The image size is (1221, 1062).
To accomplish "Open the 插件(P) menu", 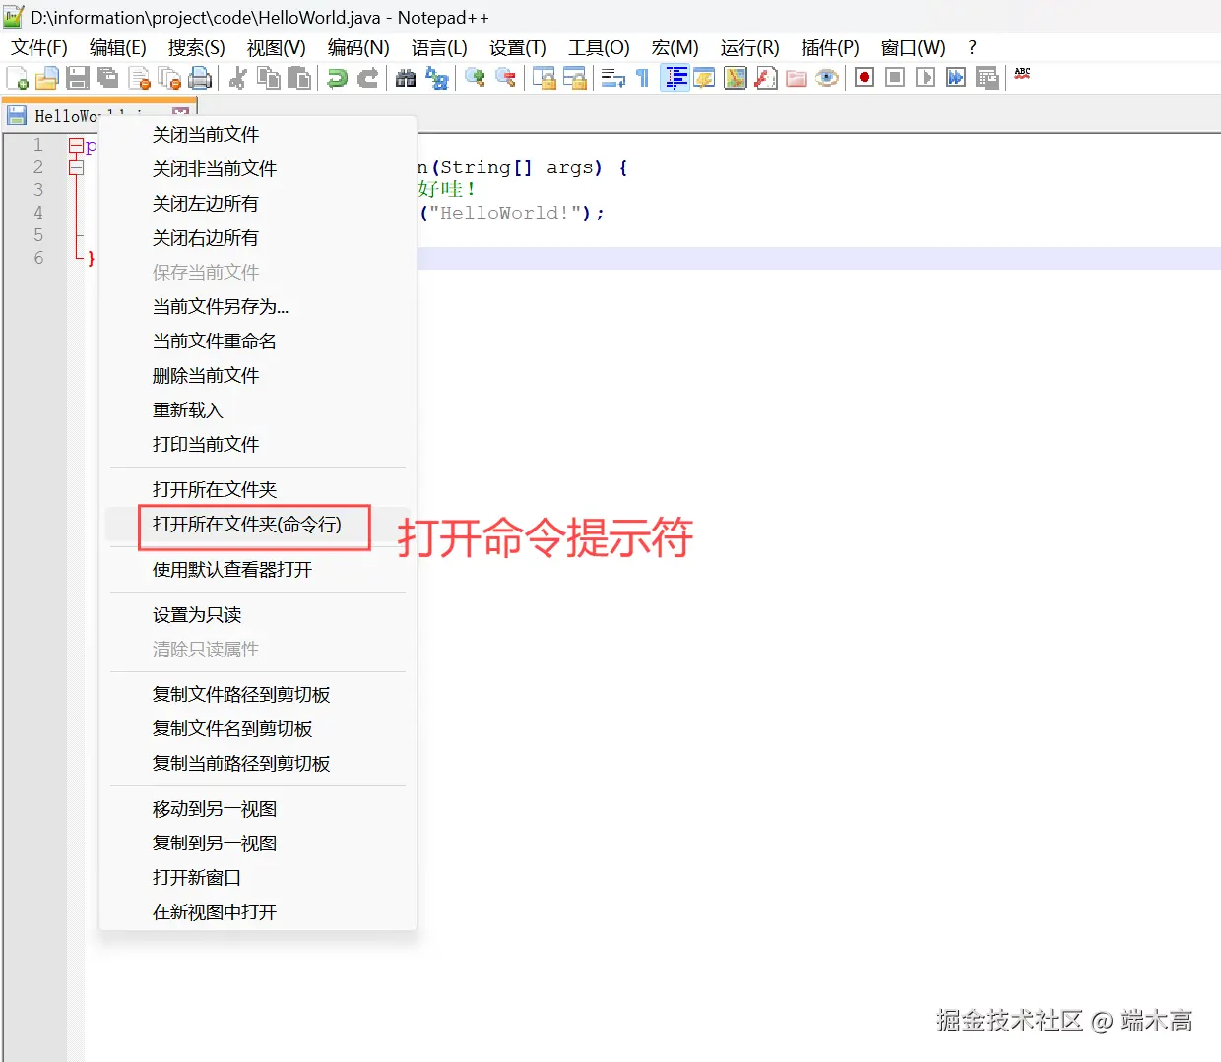I will [x=828, y=46].
